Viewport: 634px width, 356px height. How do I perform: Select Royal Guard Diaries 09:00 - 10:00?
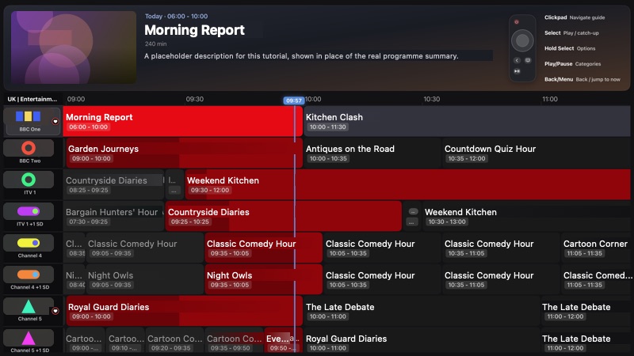184,311
